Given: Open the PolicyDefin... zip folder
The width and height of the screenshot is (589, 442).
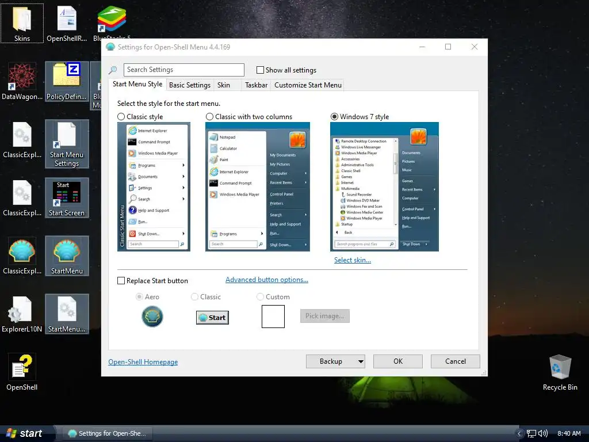Looking at the screenshot, I should (x=67, y=82).
